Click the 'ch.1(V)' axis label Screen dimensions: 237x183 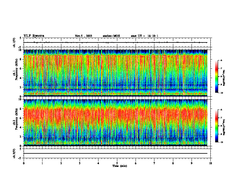14,42
